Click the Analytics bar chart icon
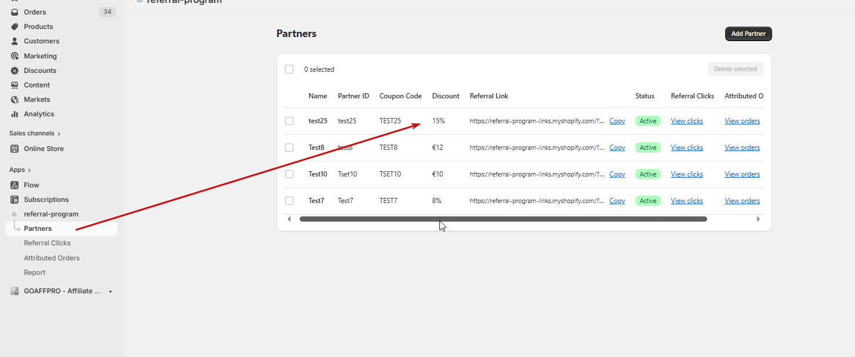The width and height of the screenshot is (855, 357). pos(15,114)
